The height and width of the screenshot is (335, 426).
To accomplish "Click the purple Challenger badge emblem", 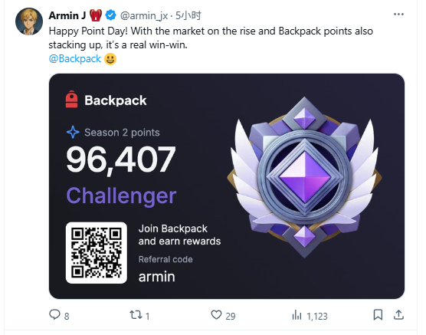I will pos(304,177).
